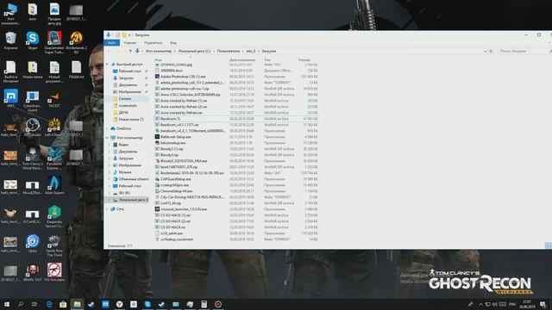Open the Calculator taskbar icon
This screenshot has height=310, width=552.
point(204,304)
